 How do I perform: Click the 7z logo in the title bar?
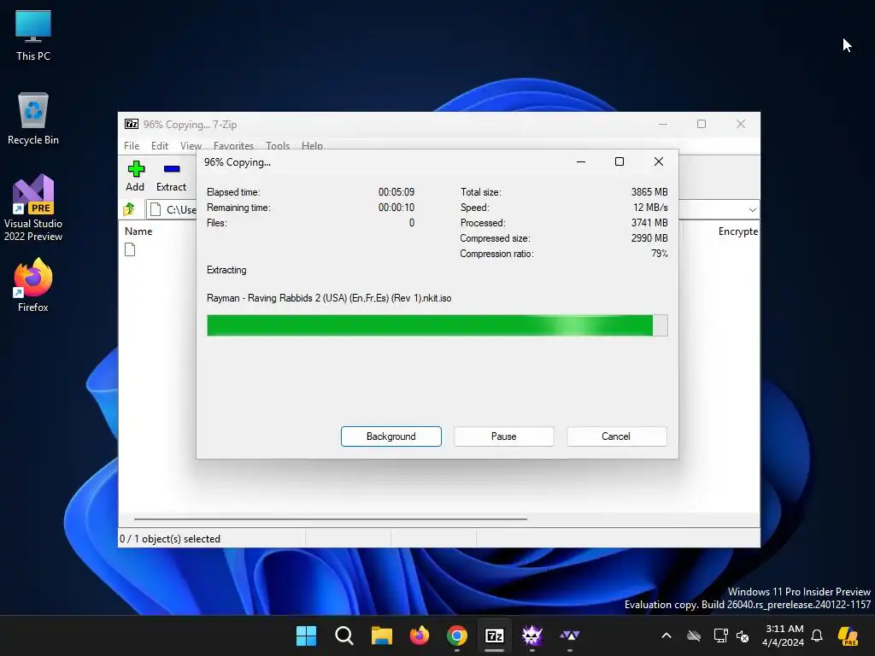coord(131,124)
